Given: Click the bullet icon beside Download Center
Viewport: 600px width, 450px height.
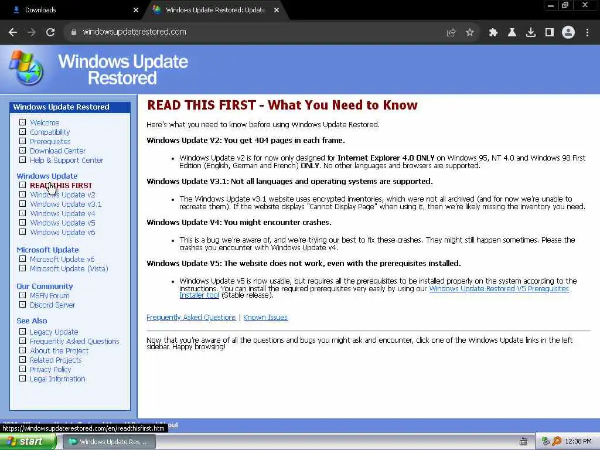Looking at the screenshot, I should tap(23, 151).
